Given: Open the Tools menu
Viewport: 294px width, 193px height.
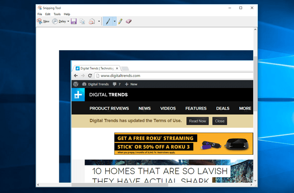Looking at the screenshot, I should [x=57, y=14].
